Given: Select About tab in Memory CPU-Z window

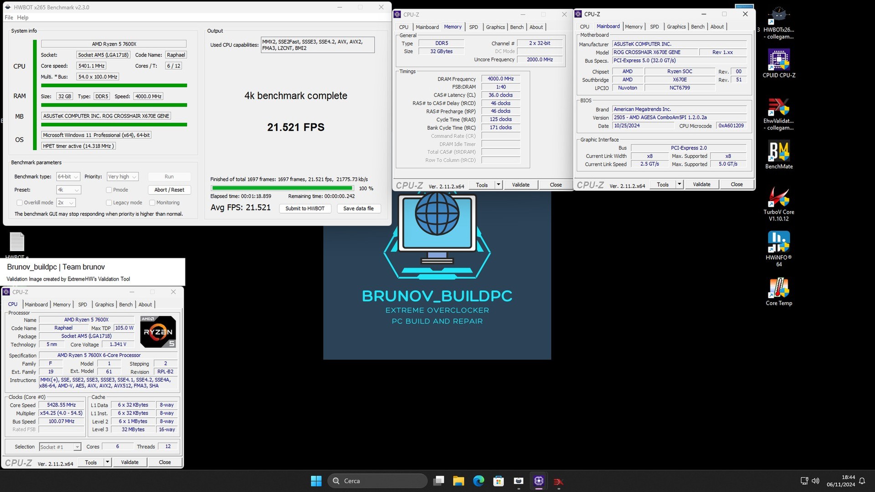Looking at the screenshot, I should click(x=536, y=27).
